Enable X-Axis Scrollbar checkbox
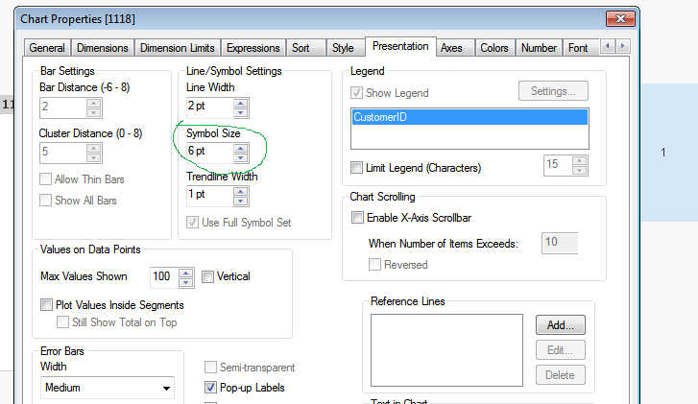The image size is (698, 404). click(358, 218)
